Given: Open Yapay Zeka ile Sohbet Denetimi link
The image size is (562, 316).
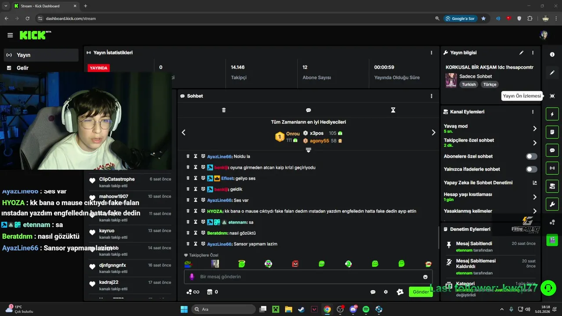Looking at the screenshot, I should pyautogui.click(x=490, y=183).
